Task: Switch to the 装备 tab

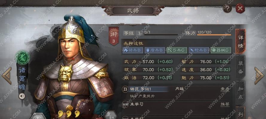Action: pos(241,68)
